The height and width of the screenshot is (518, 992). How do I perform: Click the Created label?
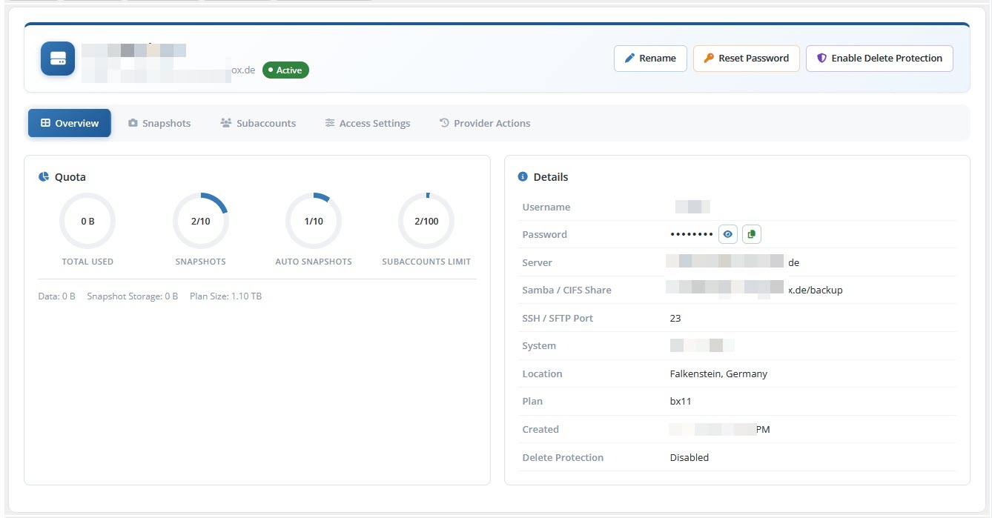[x=540, y=429]
